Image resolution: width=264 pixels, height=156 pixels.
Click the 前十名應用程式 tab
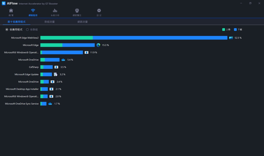(17, 22)
